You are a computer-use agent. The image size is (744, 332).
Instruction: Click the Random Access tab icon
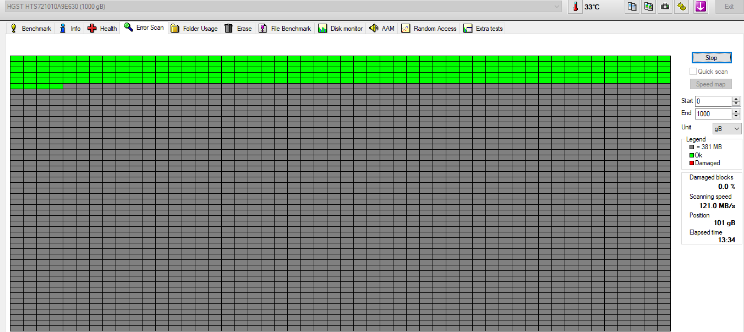tap(406, 28)
